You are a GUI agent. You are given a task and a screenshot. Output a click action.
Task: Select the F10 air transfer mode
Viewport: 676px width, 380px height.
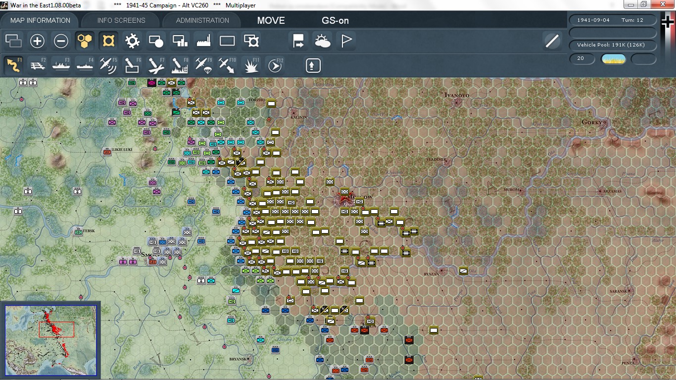227,65
